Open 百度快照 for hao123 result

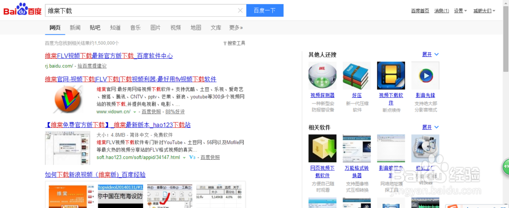pyautogui.click(x=210, y=157)
